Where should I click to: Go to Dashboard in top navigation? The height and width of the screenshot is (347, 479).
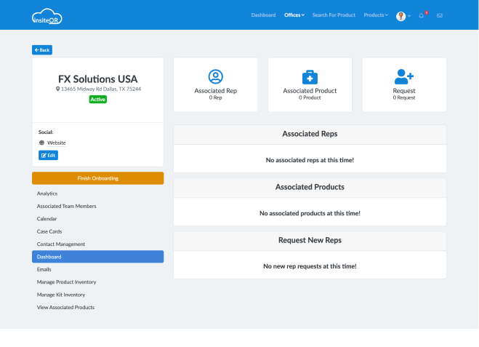(263, 15)
